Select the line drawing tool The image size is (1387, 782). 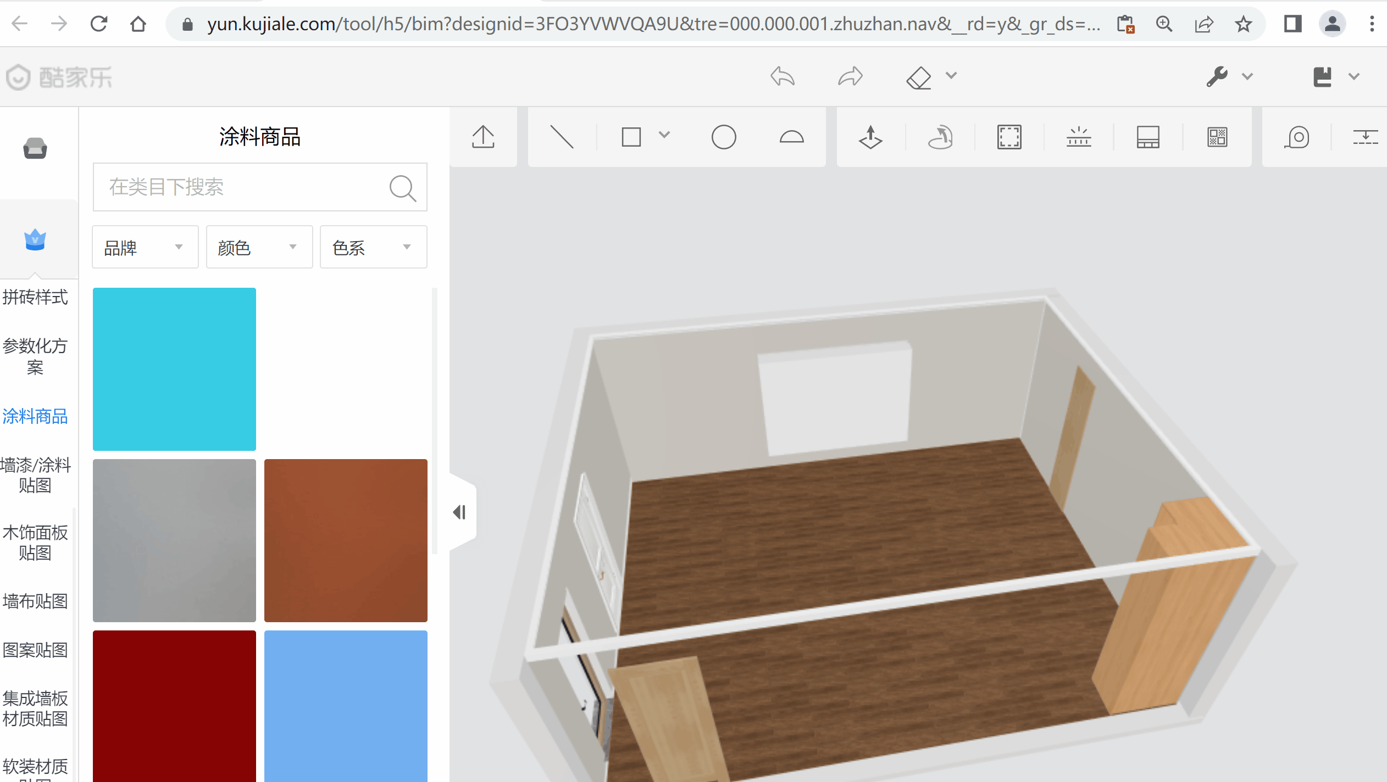(x=562, y=137)
